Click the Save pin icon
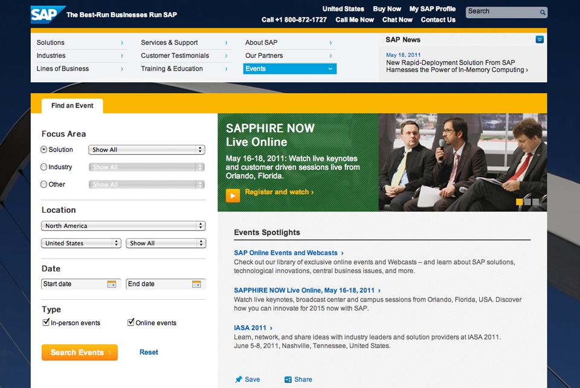This screenshot has height=388, width=580. [x=239, y=380]
